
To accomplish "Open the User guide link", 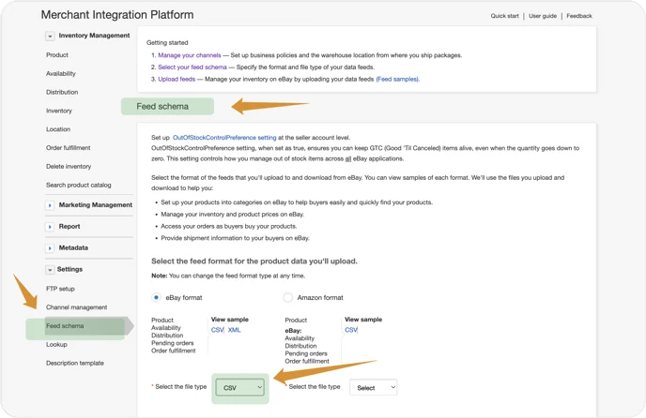I will [x=543, y=16].
